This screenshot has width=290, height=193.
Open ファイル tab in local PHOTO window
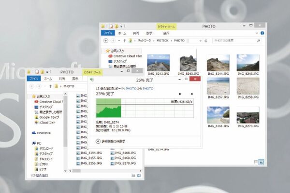point(34,79)
